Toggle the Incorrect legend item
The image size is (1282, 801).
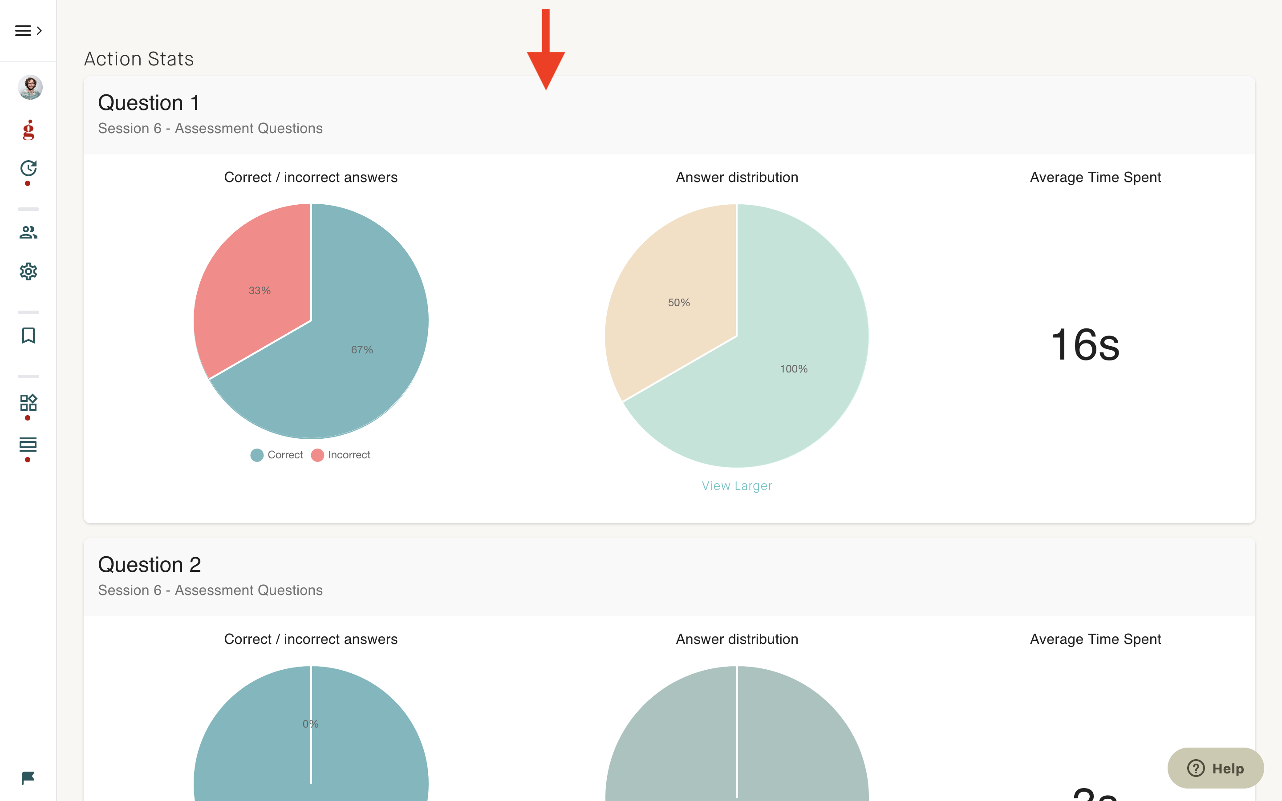[341, 454]
